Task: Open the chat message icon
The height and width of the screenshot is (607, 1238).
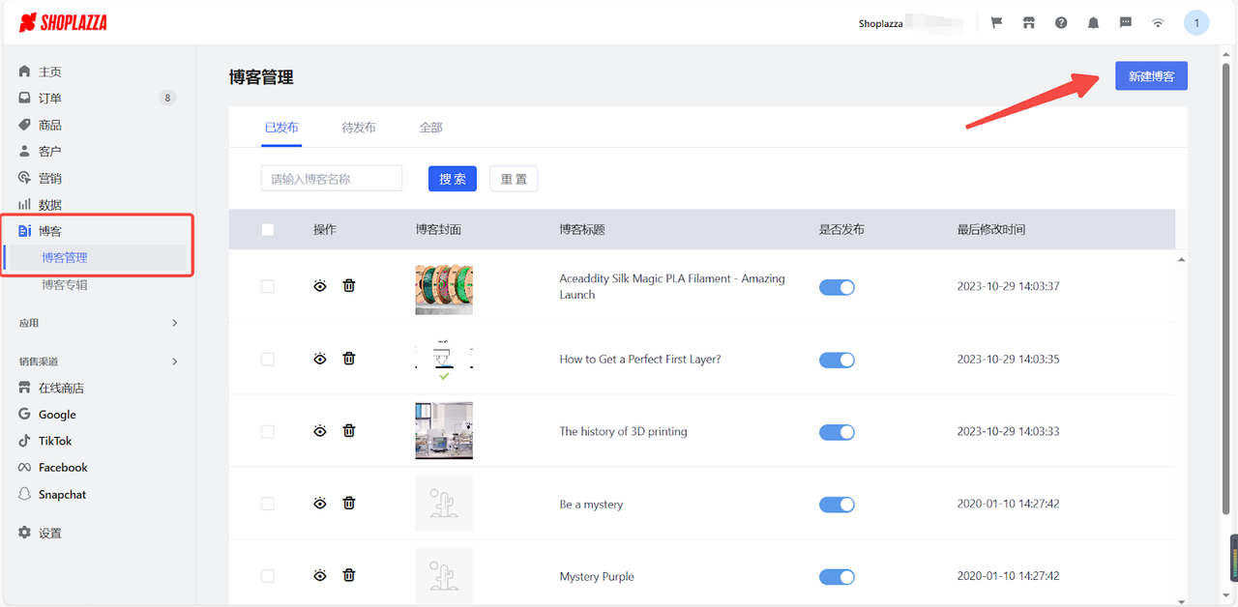Action: pos(1126,22)
